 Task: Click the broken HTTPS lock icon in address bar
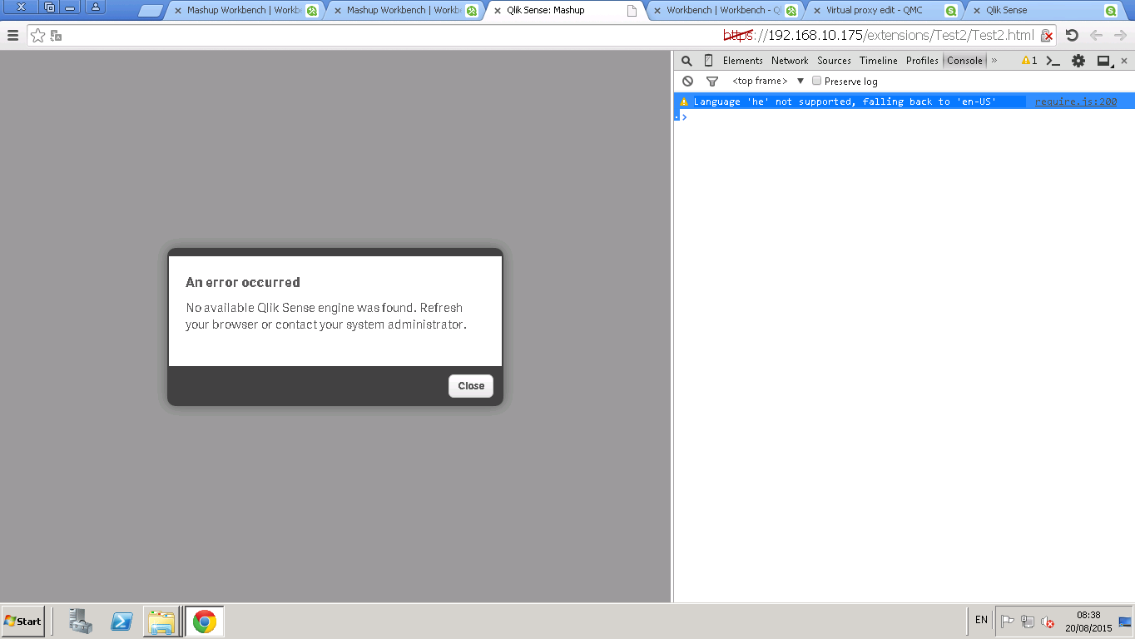(1047, 36)
